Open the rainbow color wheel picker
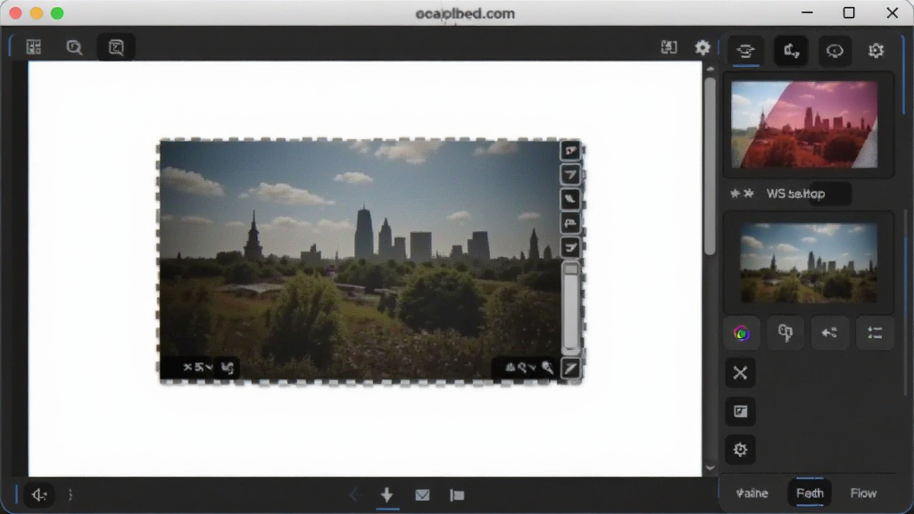The image size is (914, 514). [x=742, y=334]
